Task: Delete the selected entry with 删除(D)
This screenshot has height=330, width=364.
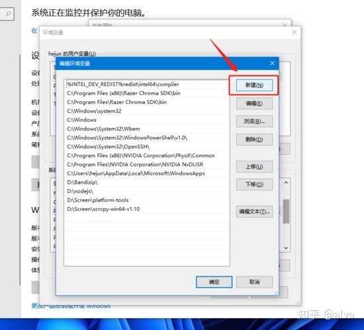Action: (254, 140)
